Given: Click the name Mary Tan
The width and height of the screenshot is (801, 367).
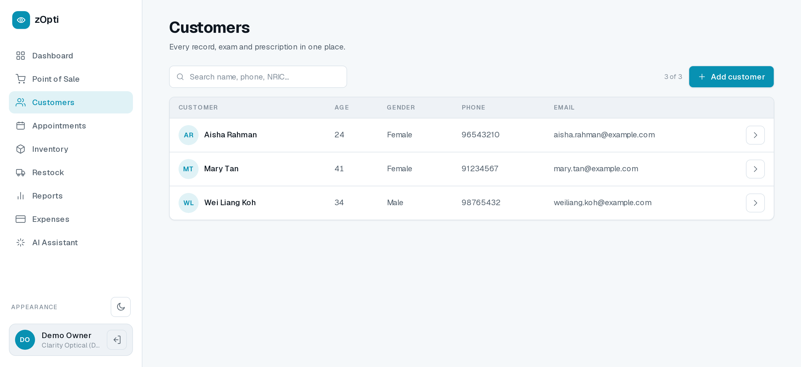Looking at the screenshot, I should (221, 168).
